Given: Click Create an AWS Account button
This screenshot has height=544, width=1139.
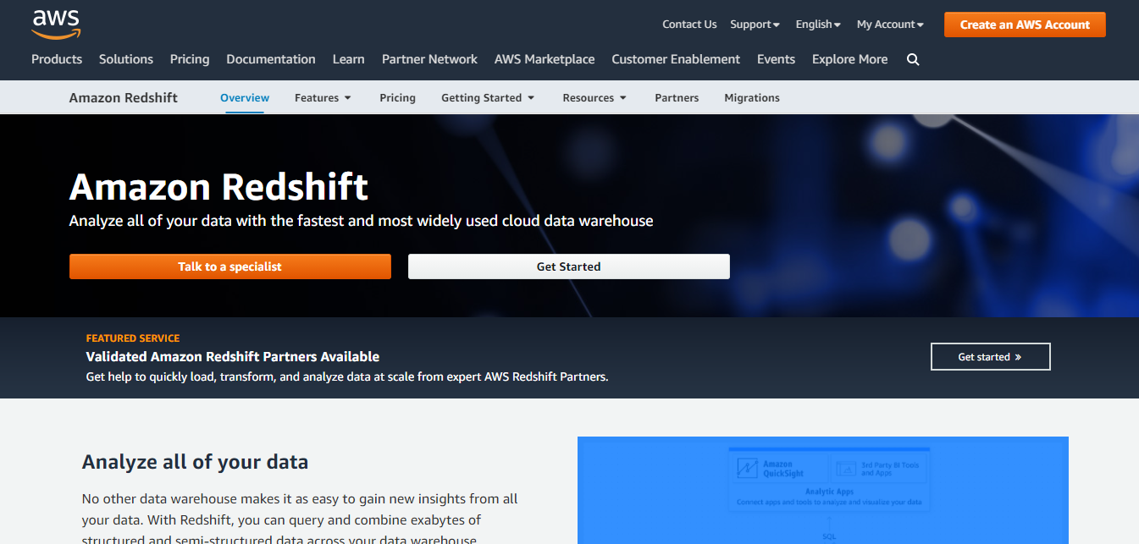Looking at the screenshot, I should point(1025,25).
